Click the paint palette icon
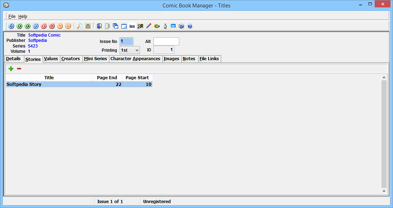This screenshot has height=208, width=393. click(x=157, y=26)
